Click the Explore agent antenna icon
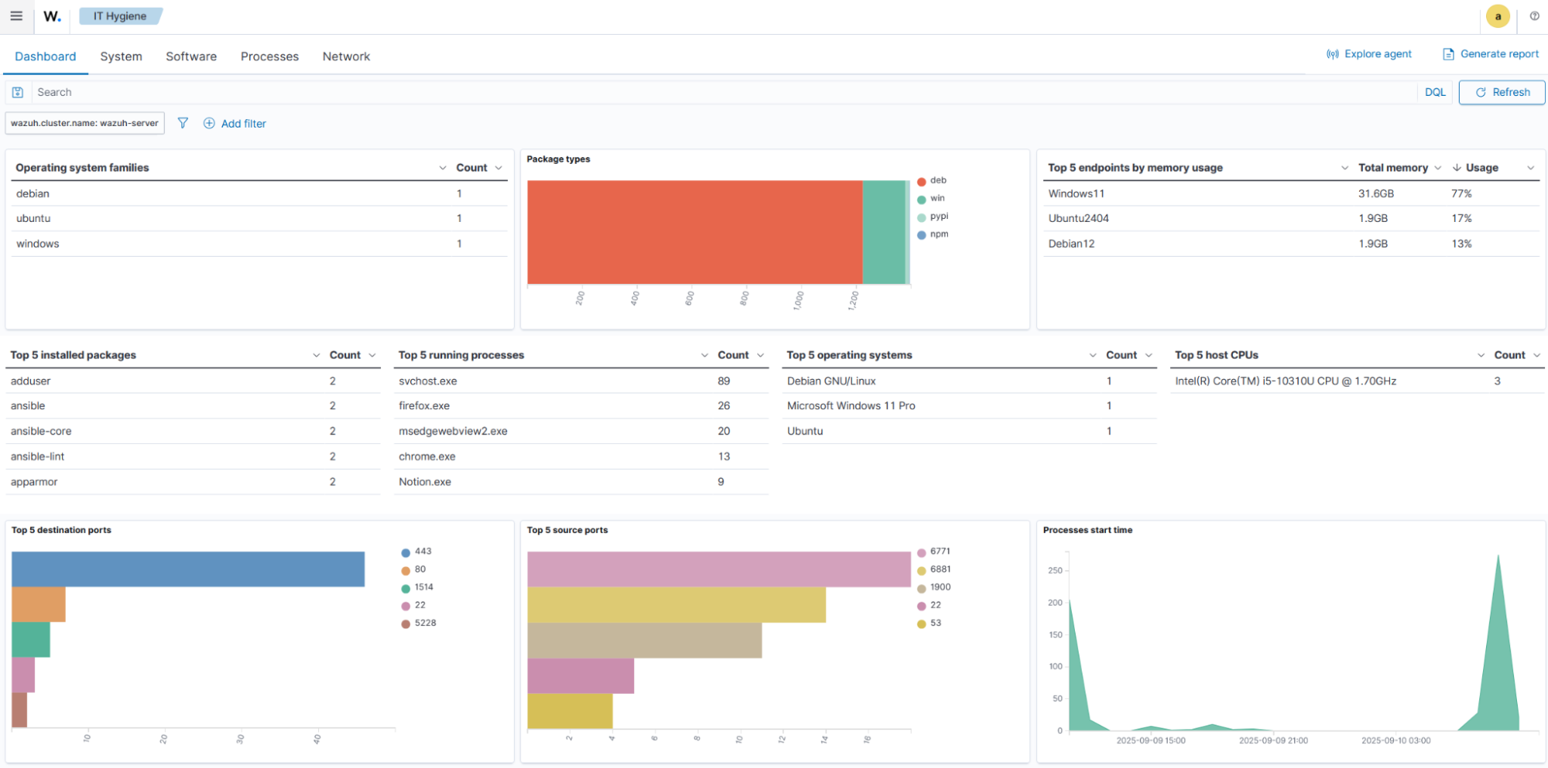The height and width of the screenshot is (768, 1548). 1332,53
